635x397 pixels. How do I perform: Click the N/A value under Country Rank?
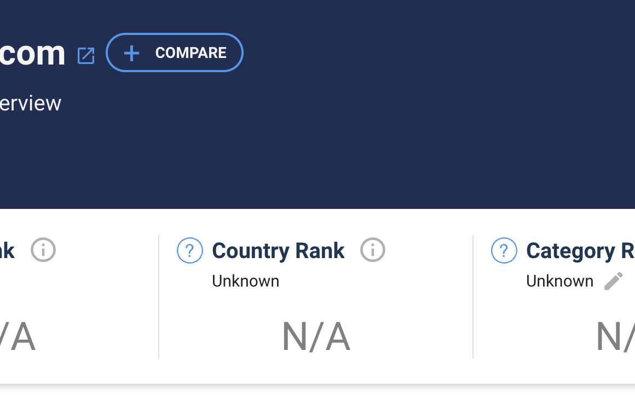click(x=316, y=337)
